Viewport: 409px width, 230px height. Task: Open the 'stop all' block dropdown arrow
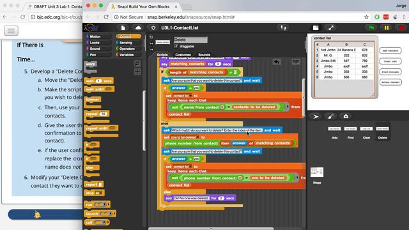[101, 193]
